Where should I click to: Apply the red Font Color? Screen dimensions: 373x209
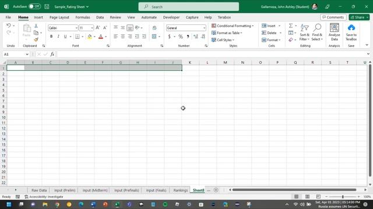tap(101, 37)
